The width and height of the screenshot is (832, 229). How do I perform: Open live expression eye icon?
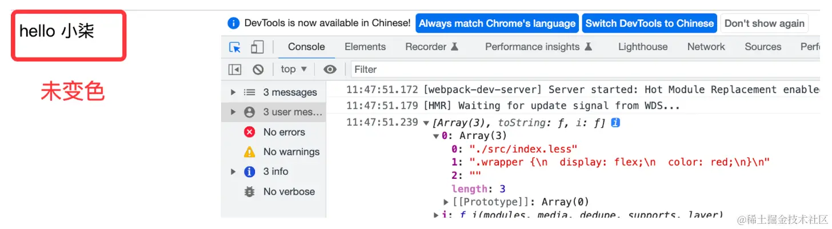coord(330,69)
